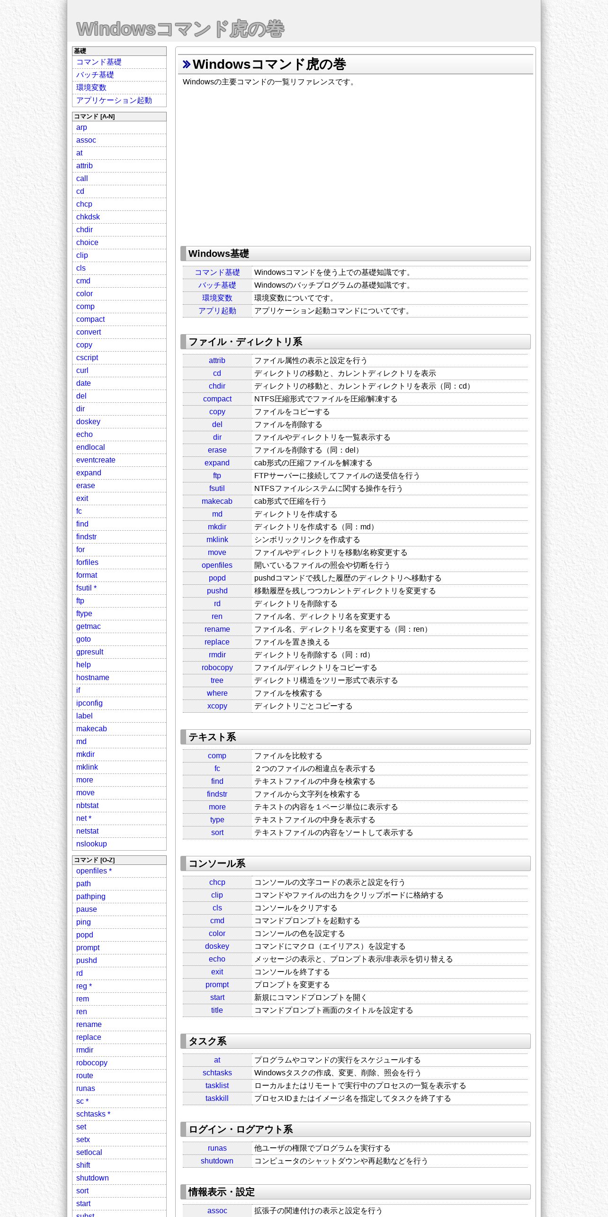Open setx in the sidebar

(83, 1140)
